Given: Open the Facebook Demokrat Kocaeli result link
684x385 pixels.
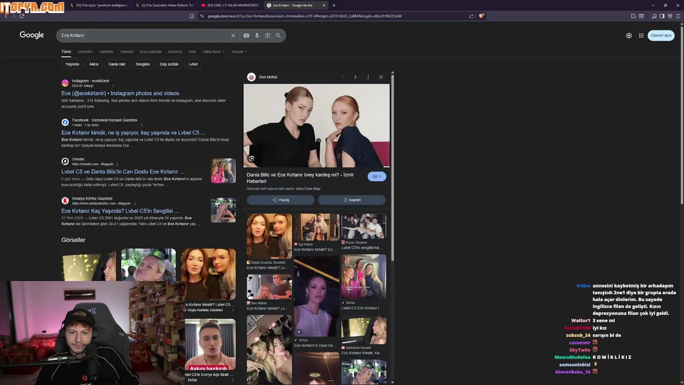Looking at the screenshot, I should (x=133, y=133).
